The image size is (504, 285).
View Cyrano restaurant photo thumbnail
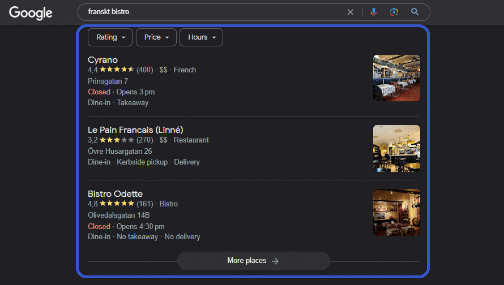[x=396, y=78]
